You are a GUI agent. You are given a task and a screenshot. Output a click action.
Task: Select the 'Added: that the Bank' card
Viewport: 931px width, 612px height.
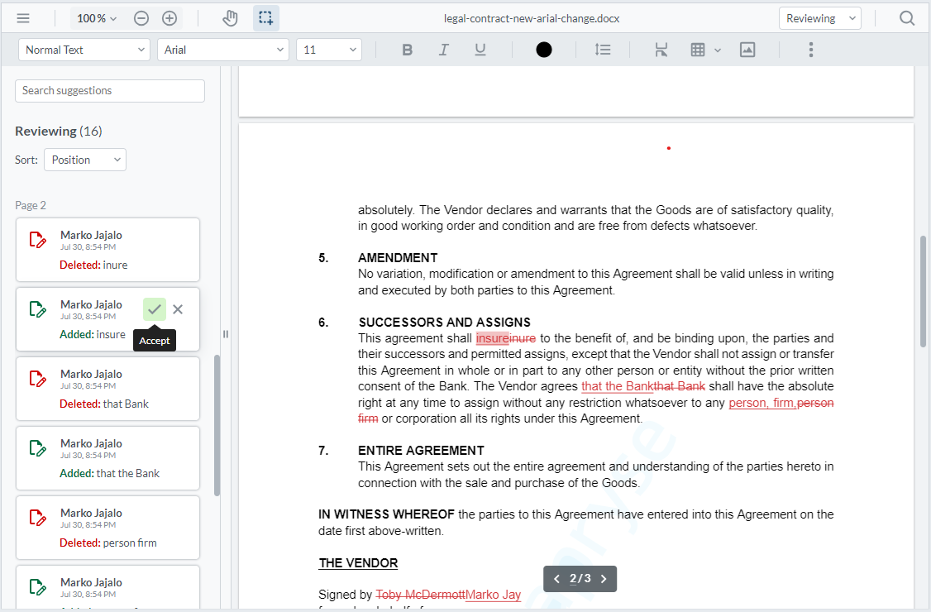pyautogui.click(x=108, y=458)
